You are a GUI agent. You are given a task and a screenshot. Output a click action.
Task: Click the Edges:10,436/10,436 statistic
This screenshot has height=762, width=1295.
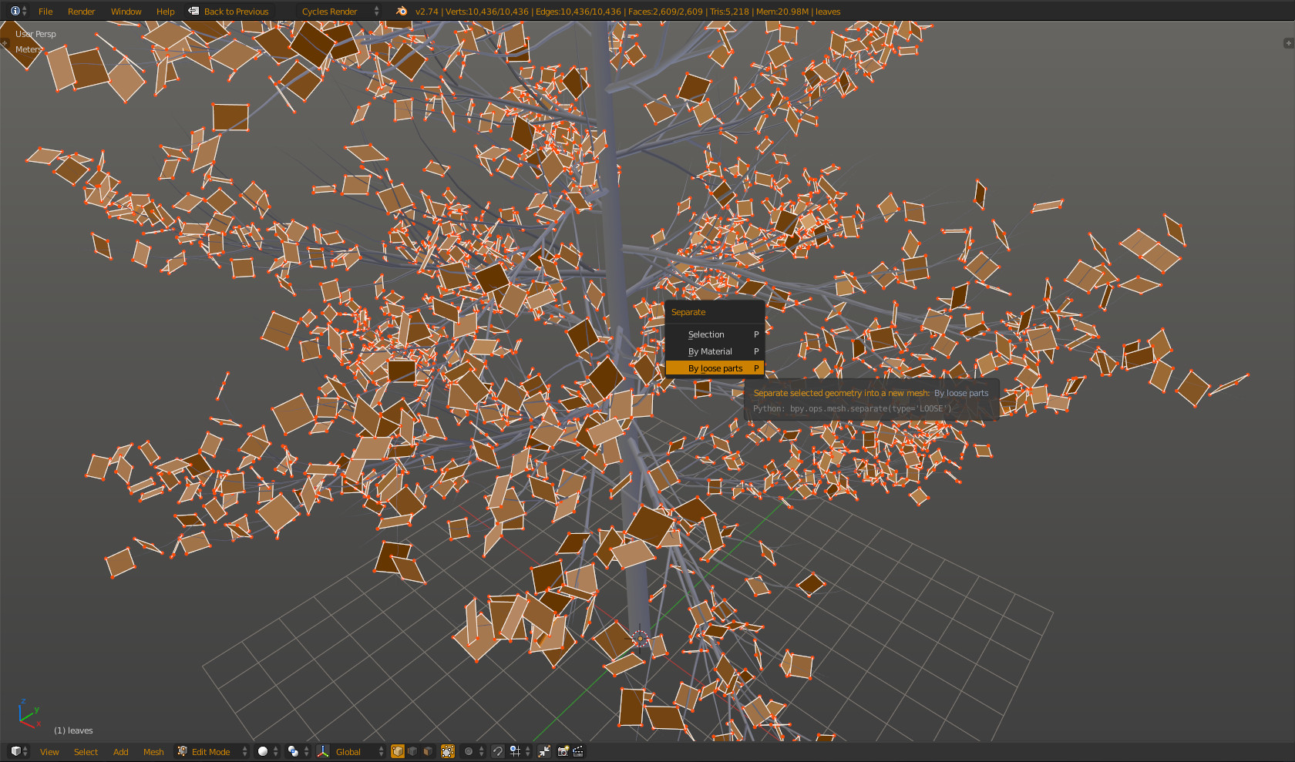pyautogui.click(x=578, y=12)
